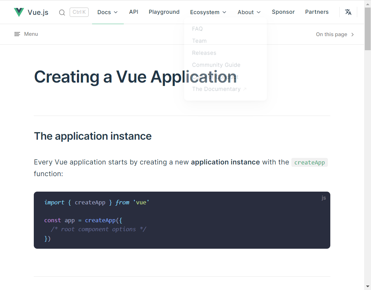Click the root component options comment
Image resolution: width=371 pixels, height=290 pixels.
(98, 229)
